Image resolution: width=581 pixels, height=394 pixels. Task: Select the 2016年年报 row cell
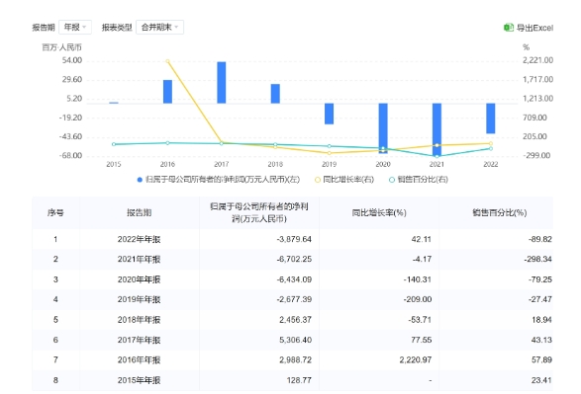(x=139, y=360)
